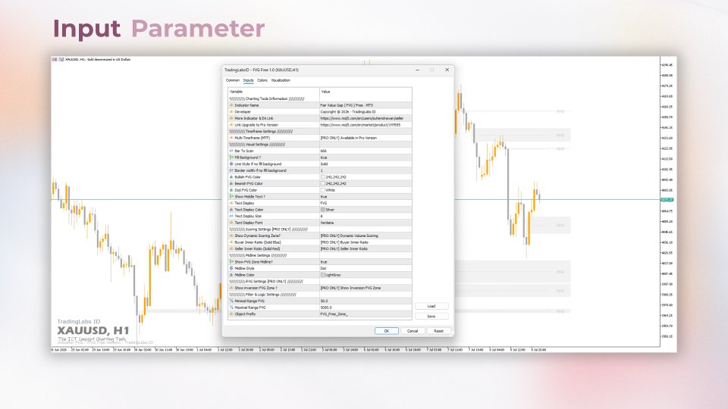The height and width of the screenshot is (409, 728).
Task: Click the icon beside Buyer Inner Ratio
Action: (231, 242)
